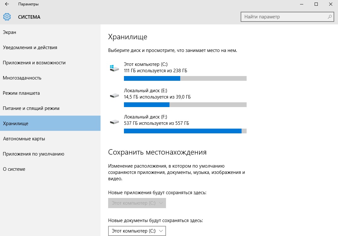
Task: Click the E: drive usage bar
Action: tap(185, 105)
